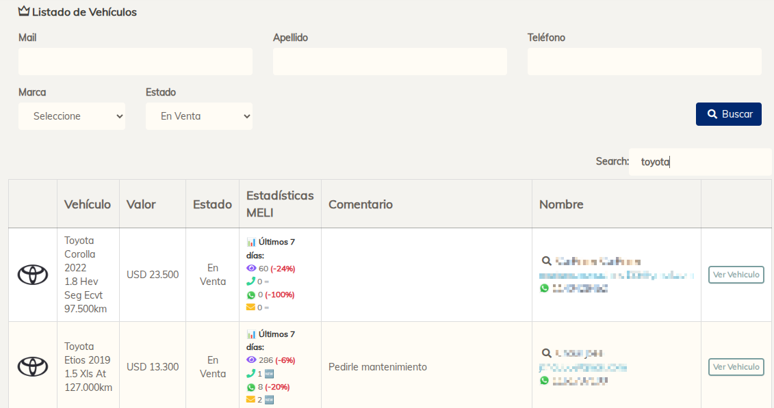Click the eye views icon in Corolla stats
Viewport: 774px width, 408px height.
coord(250,269)
